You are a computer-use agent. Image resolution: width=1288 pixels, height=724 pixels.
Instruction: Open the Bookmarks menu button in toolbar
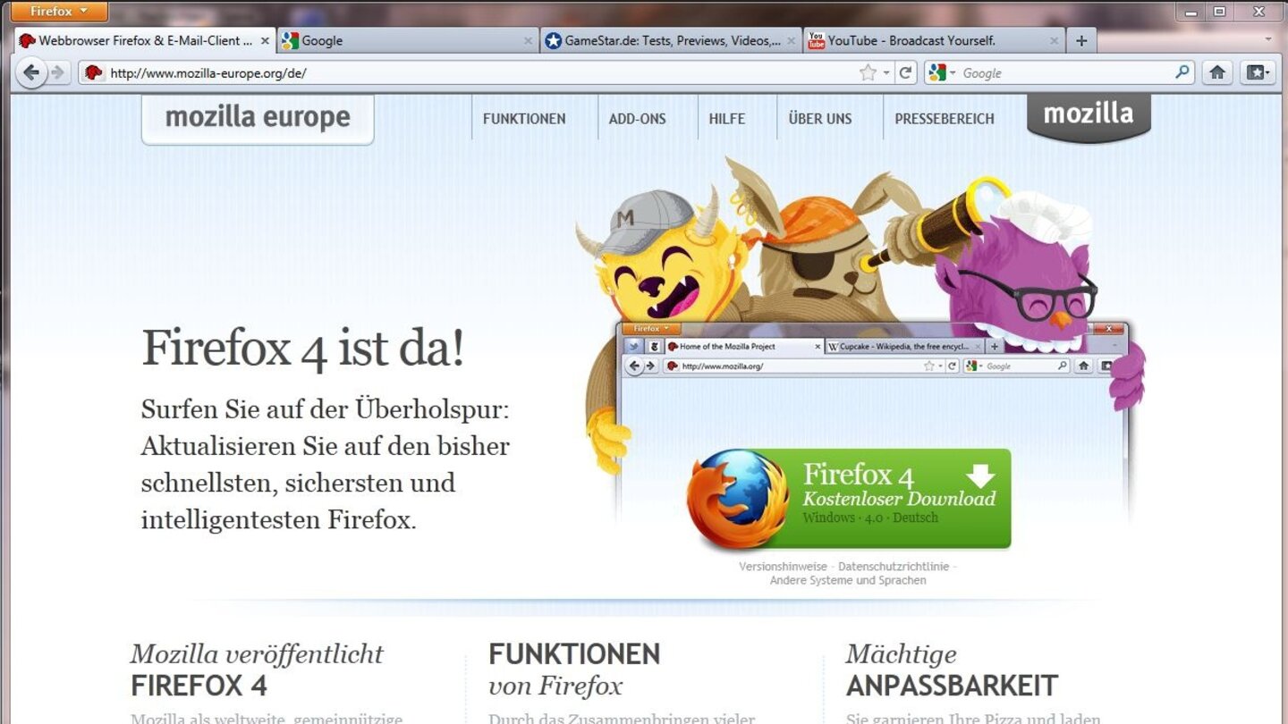pos(1257,73)
